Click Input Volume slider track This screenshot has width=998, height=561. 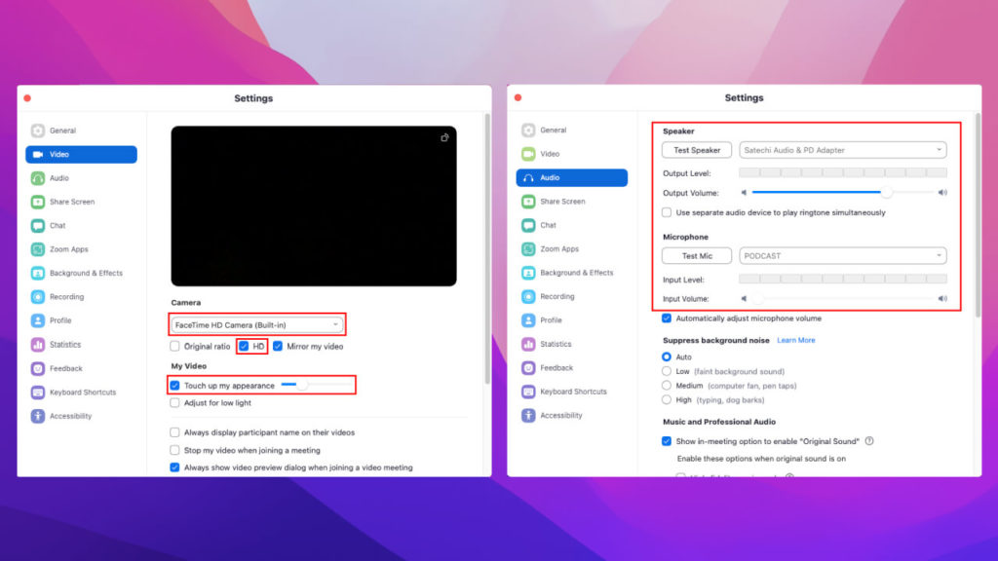point(843,298)
